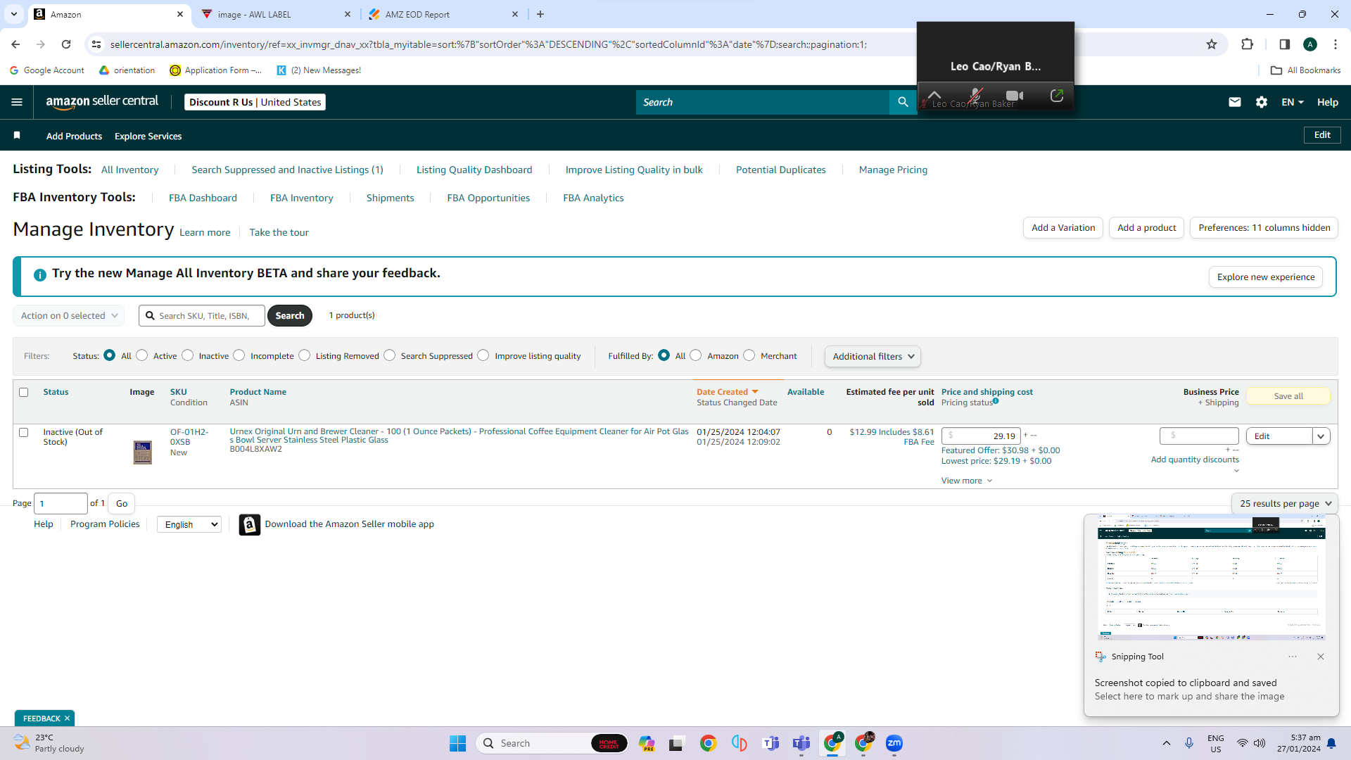Expand View more under pricing
Viewport: 1351px width, 760px height.
[967, 481]
